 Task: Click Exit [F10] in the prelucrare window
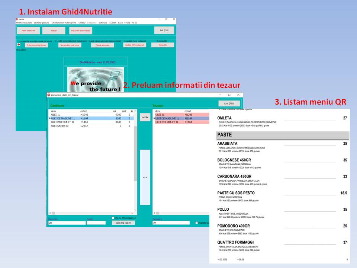229,103
